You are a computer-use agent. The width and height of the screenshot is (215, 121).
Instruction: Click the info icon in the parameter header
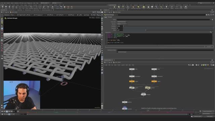(211, 15)
